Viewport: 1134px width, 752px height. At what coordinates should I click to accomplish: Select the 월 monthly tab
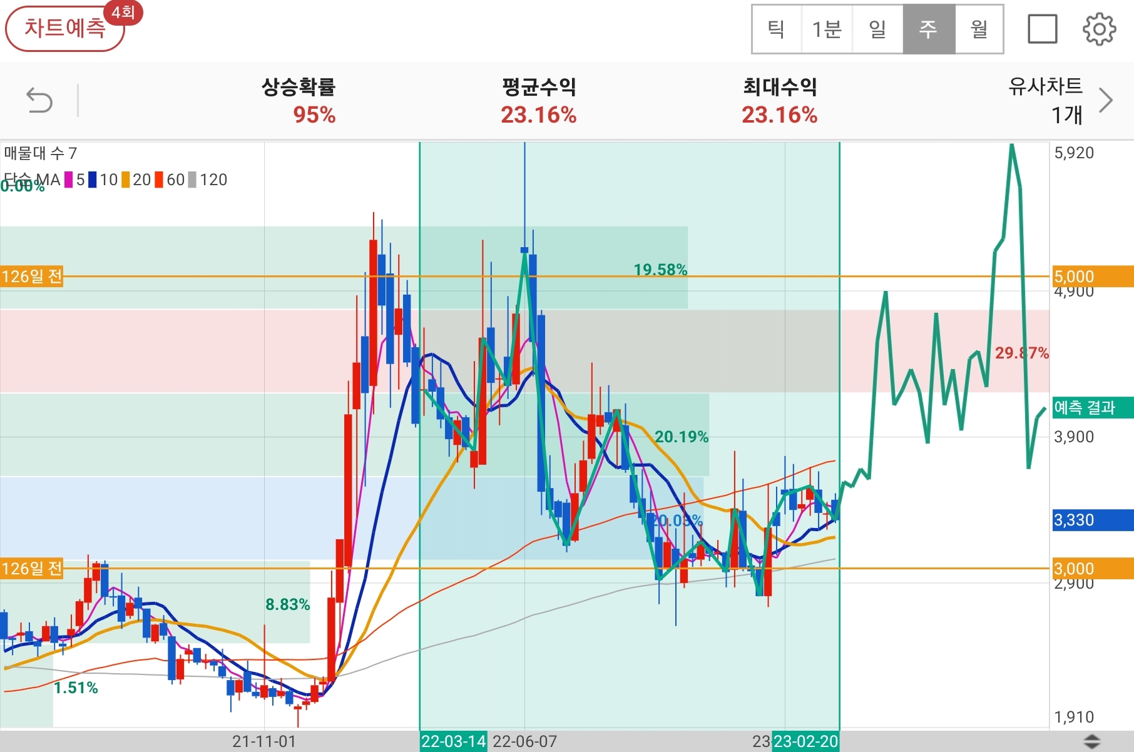(x=979, y=29)
